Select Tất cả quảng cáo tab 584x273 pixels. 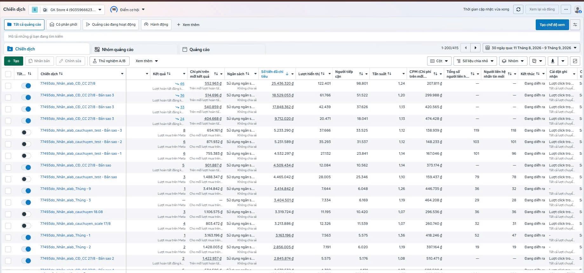tap(24, 24)
